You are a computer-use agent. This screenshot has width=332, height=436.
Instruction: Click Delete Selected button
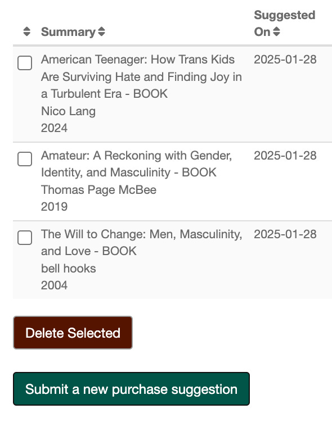tap(73, 333)
